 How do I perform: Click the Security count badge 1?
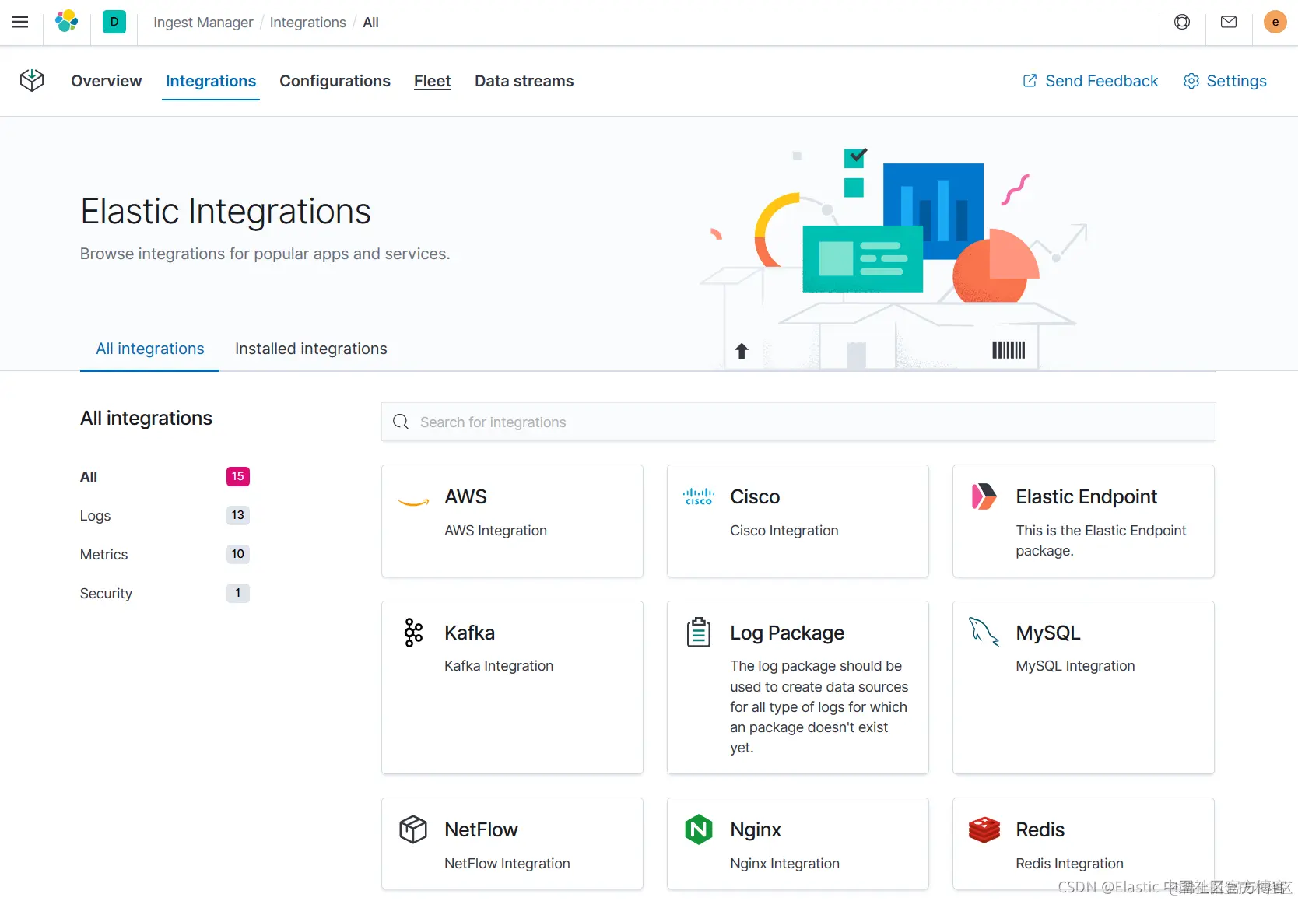[x=238, y=593]
